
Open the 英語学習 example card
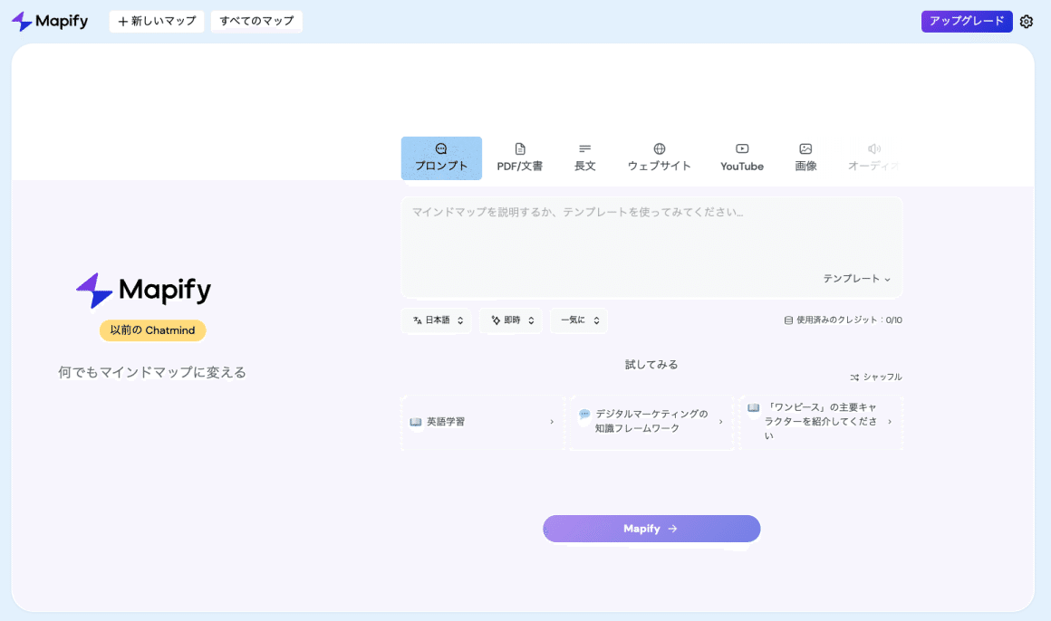tap(482, 422)
